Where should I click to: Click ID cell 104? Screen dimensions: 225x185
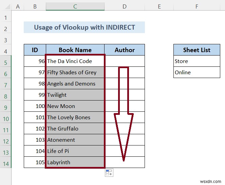point(35,151)
